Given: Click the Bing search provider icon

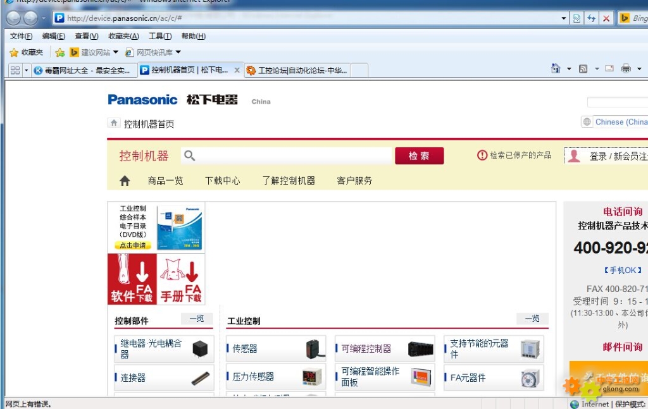Looking at the screenshot, I should click(625, 18).
